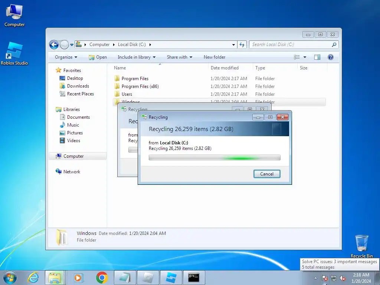Click New folder in toolbar
This screenshot has height=285, width=380.
[214, 57]
